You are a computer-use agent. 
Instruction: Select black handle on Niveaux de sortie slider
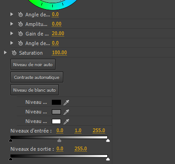pos(10,159)
